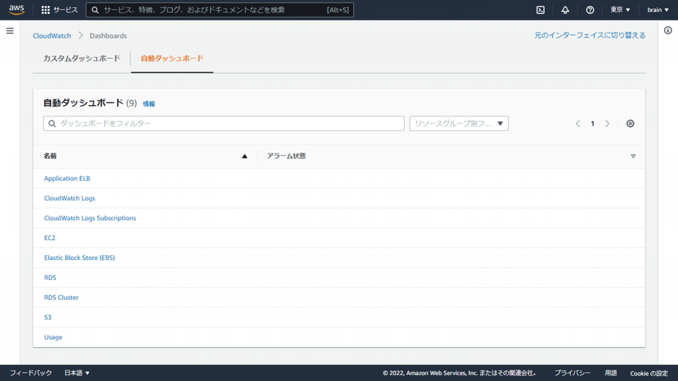
Task: Go to previous page of dashboards
Action: (577, 124)
